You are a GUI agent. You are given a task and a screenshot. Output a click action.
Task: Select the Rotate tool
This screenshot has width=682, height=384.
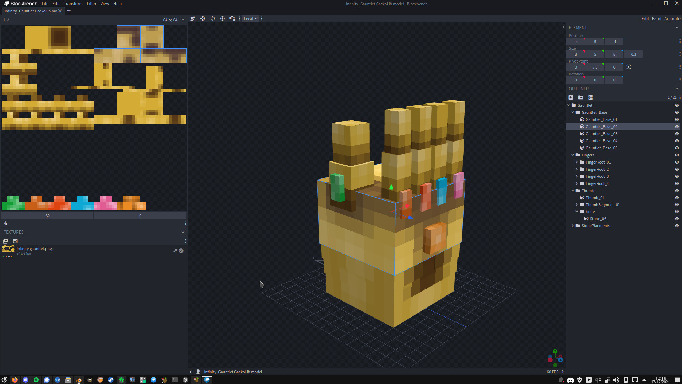212,18
